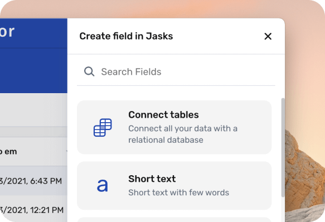325x222 pixels.
Task: Click the blue header title ending in 'or'
Action: pyautogui.click(x=7, y=32)
